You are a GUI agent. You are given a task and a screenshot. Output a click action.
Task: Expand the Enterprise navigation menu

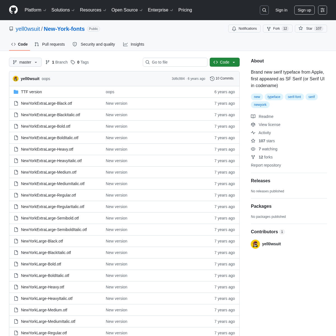click(x=160, y=10)
